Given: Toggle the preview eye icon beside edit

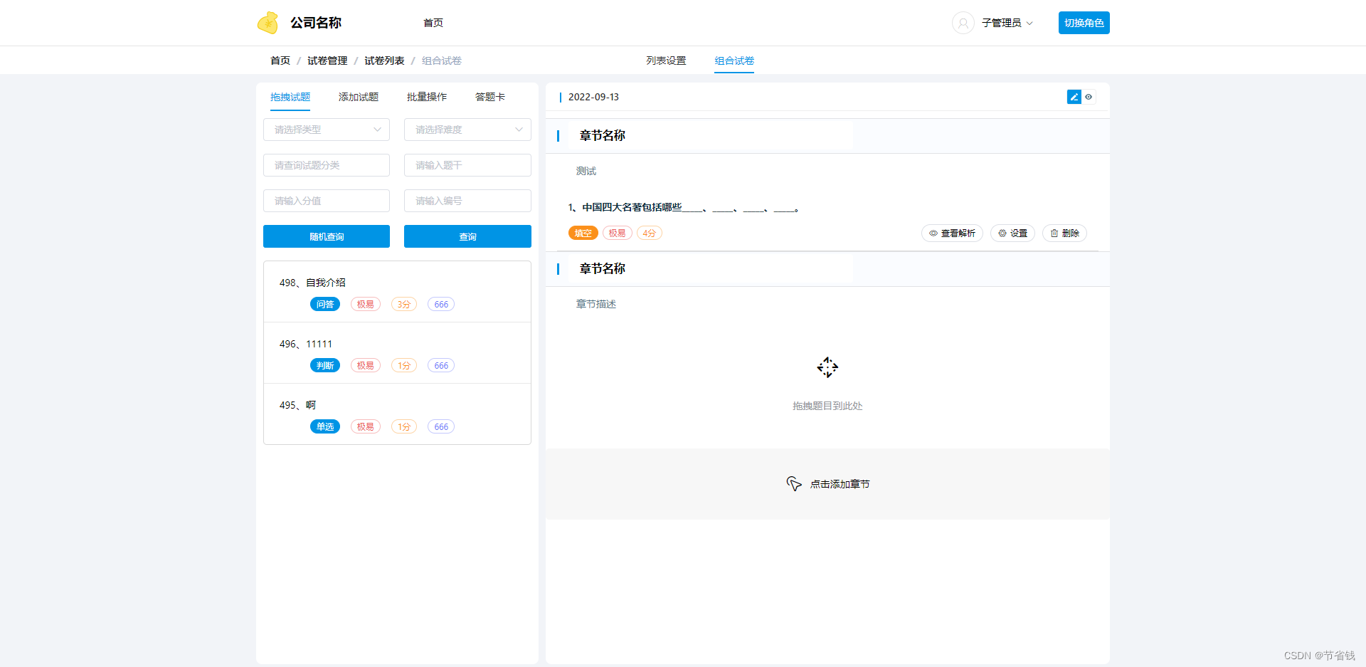Looking at the screenshot, I should point(1089,97).
